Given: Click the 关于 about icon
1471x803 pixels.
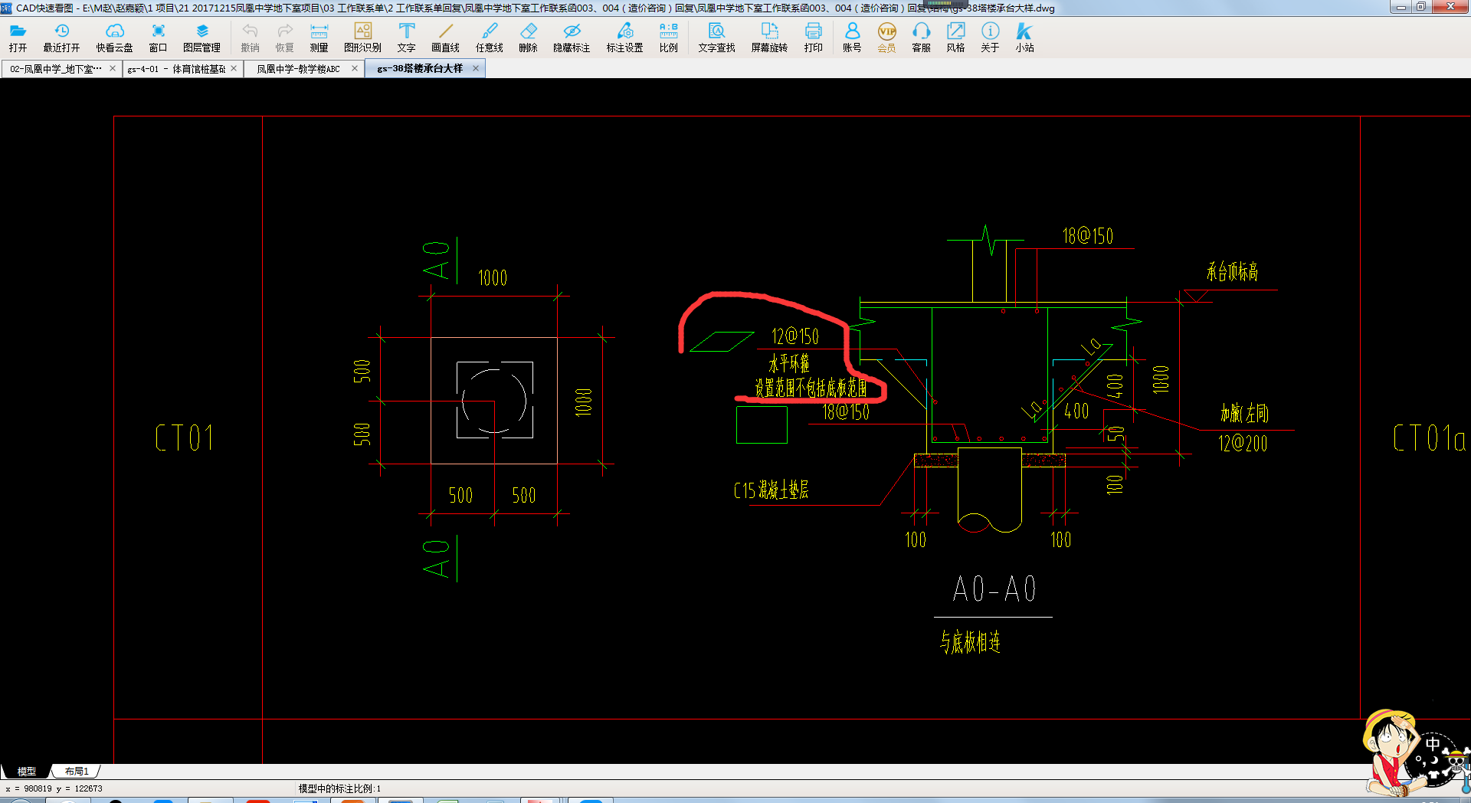Looking at the screenshot, I should (990, 37).
